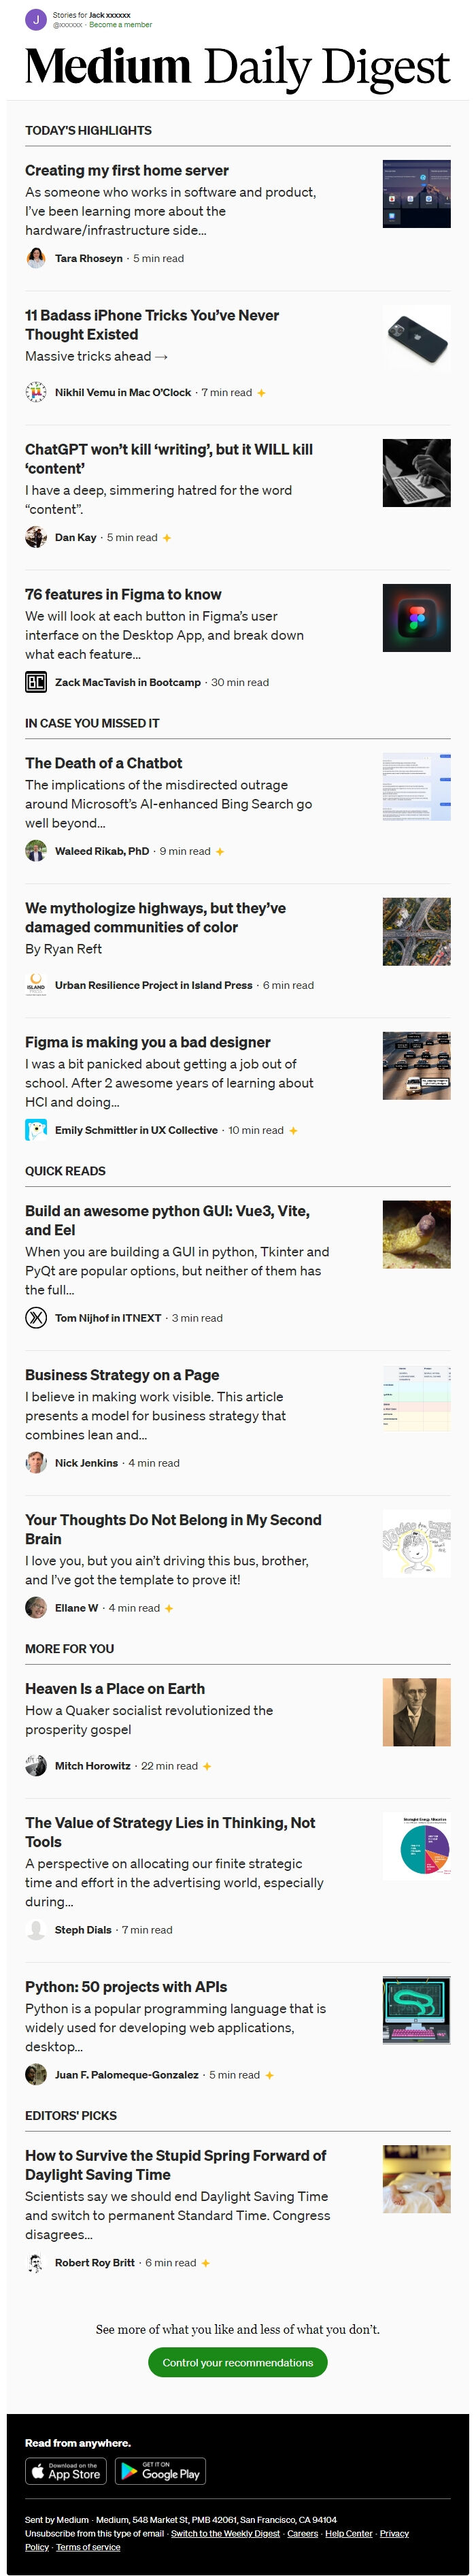This screenshot has height=2576, width=476.
Task: Open the Bootcamp publication logo icon
Action: coord(36,682)
